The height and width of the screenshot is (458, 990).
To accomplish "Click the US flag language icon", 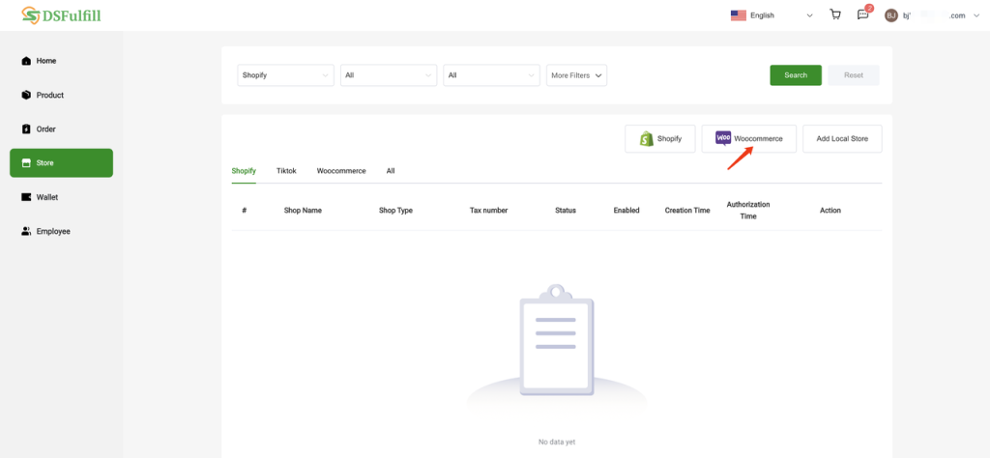I will (739, 15).
